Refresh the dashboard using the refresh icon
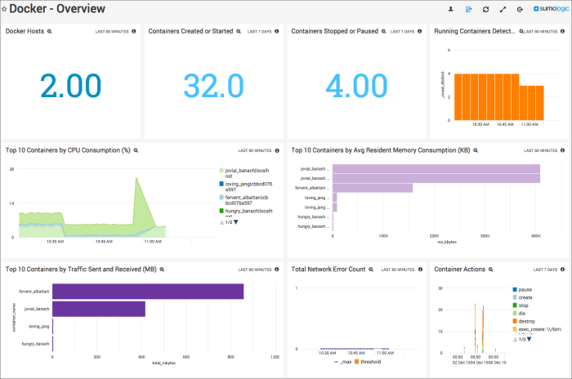Image resolution: width=572 pixels, height=379 pixels. [x=485, y=9]
